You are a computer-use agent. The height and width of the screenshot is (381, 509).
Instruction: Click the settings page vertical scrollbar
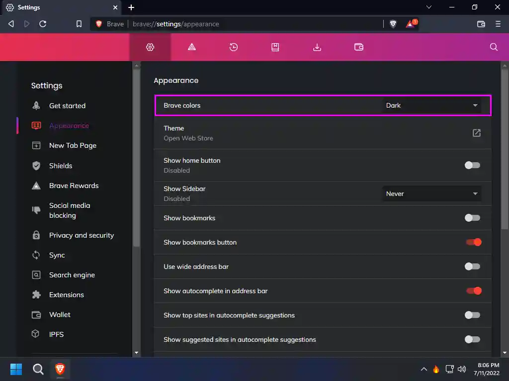coord(505,149)
